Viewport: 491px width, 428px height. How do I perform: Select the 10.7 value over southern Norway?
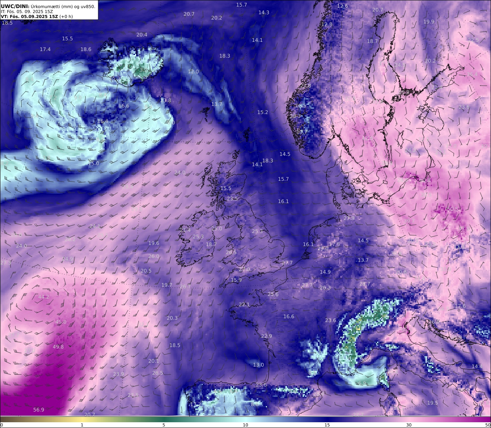tap(302, 131)
